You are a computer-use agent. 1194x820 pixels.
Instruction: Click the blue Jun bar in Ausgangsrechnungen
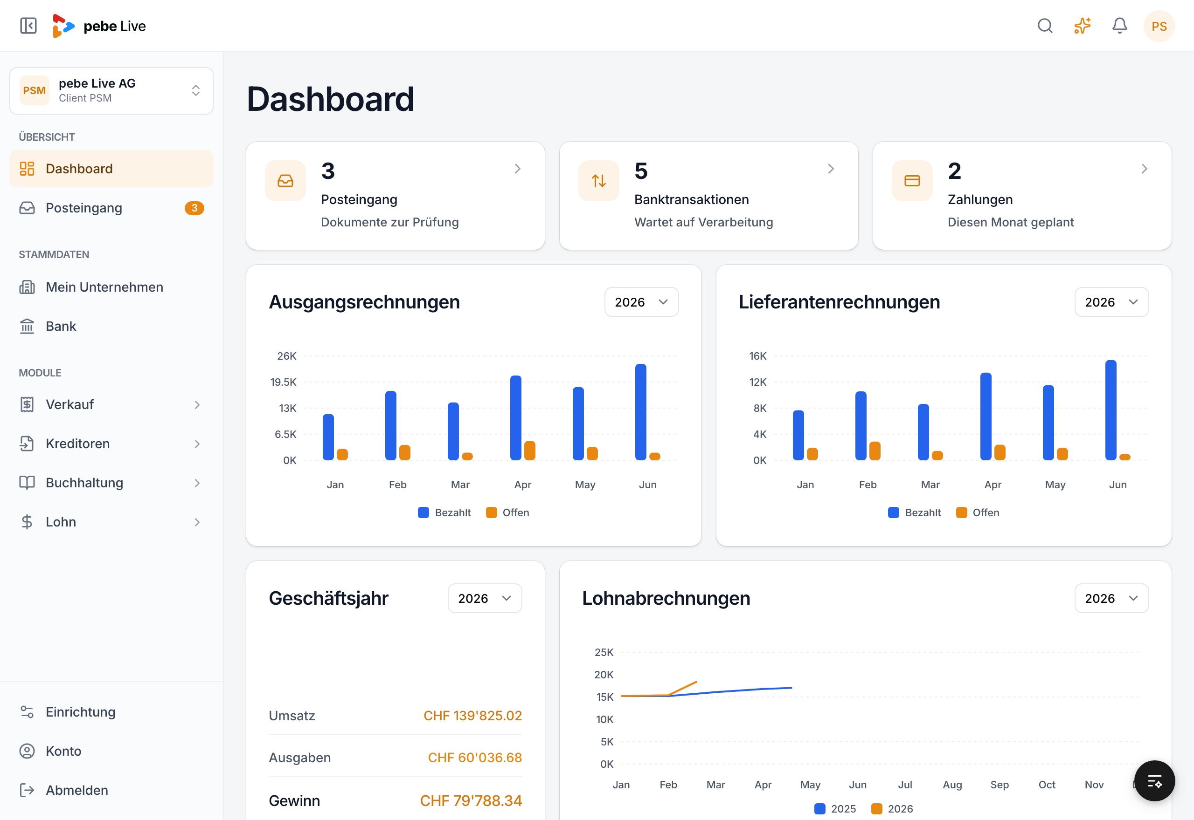[x=640, y=412]
